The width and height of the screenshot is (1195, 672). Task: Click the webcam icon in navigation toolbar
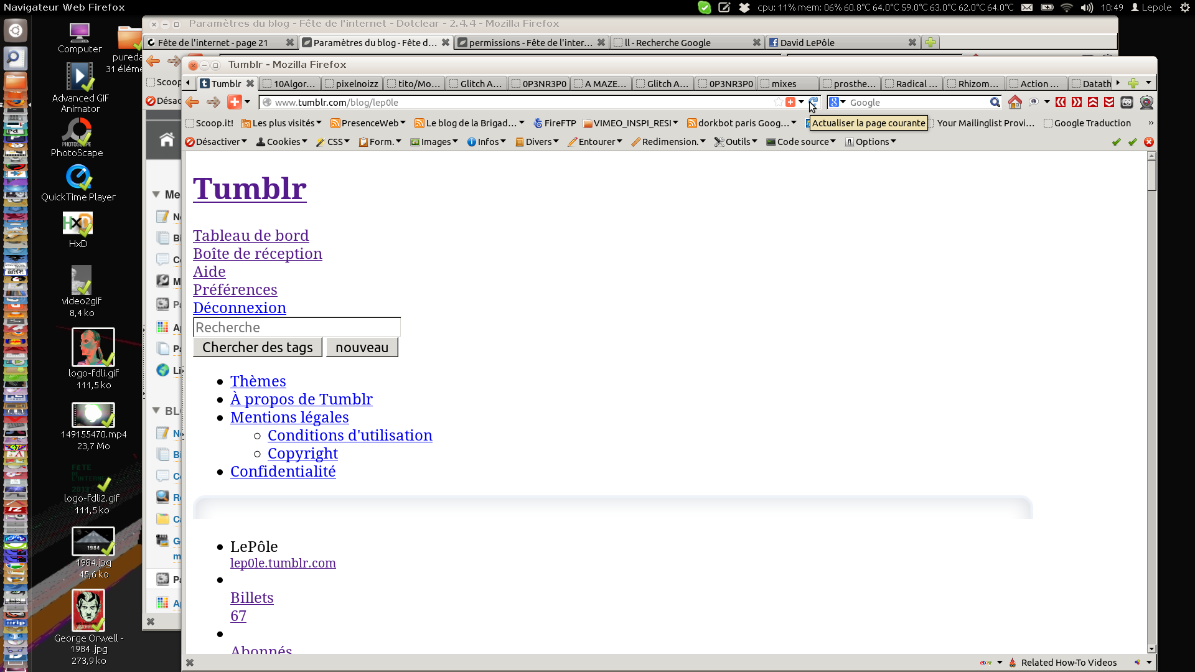coord(1146,102)
